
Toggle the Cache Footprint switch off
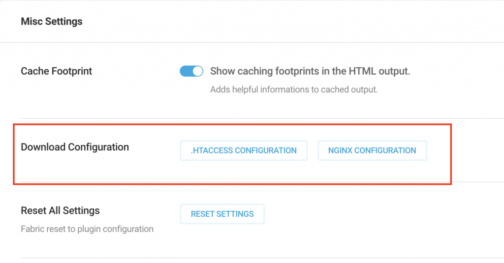191,71
